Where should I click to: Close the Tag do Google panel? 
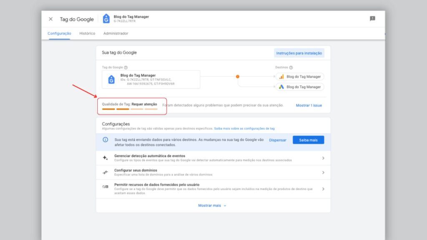coord(50,19)
